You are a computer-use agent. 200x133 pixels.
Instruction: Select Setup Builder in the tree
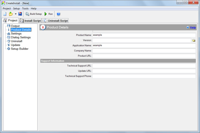click(x=20, y=49)
